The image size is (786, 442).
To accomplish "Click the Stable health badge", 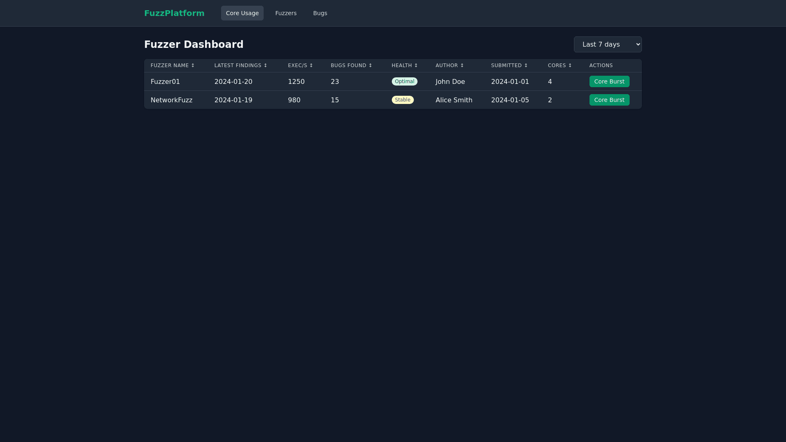I will 402,100.
